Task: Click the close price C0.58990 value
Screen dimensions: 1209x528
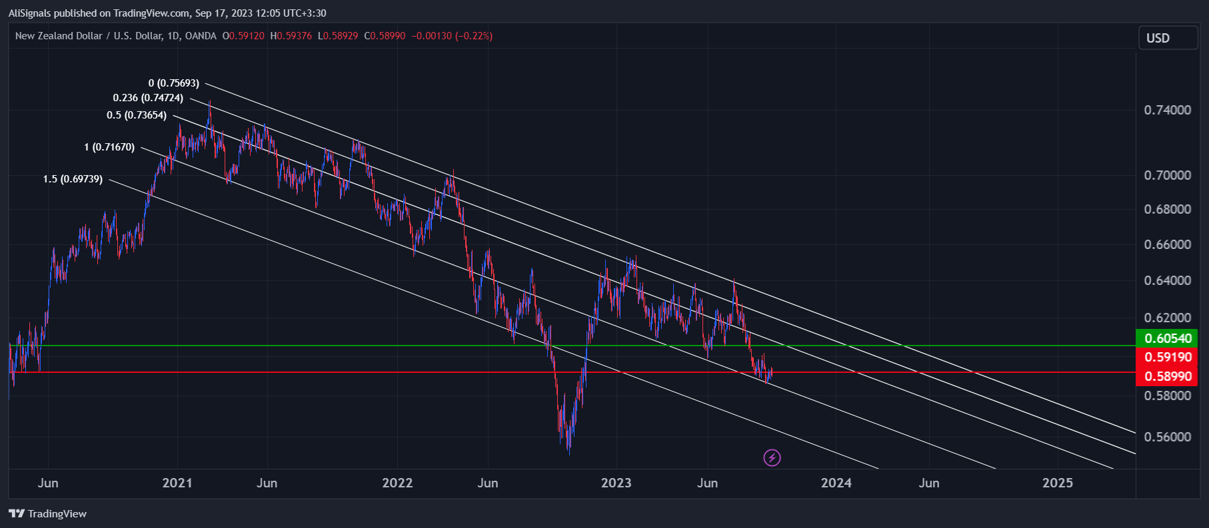Action: pos(385,36)
